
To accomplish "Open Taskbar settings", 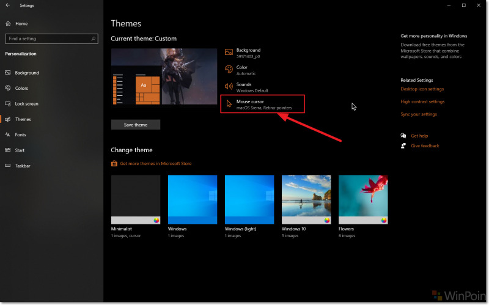I will (23, 166).
